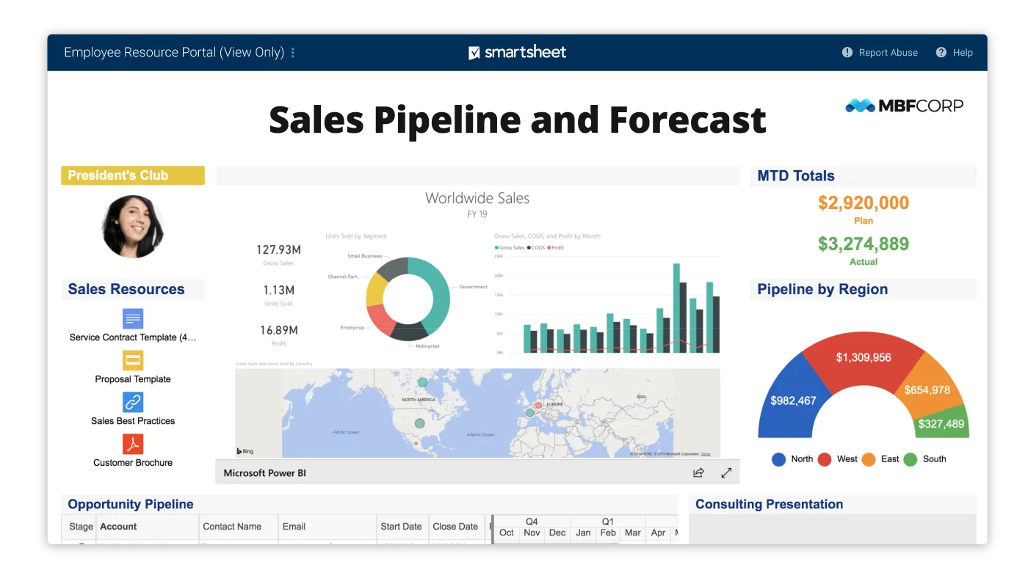The height and width of the screenshot is (578, 1028).
Task: Open the portal's three-dot options menu
Action: coord(293,53)
